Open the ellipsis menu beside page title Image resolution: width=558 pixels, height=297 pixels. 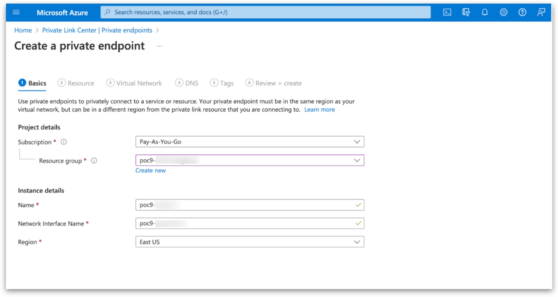(x=160, y=46)
